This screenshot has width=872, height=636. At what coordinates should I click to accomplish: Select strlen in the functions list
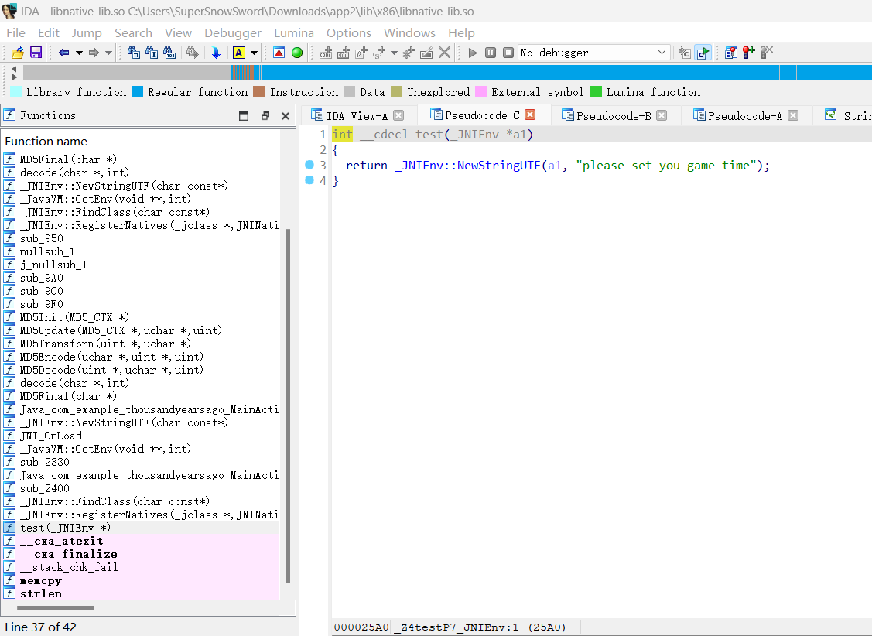tap(141, 593)
